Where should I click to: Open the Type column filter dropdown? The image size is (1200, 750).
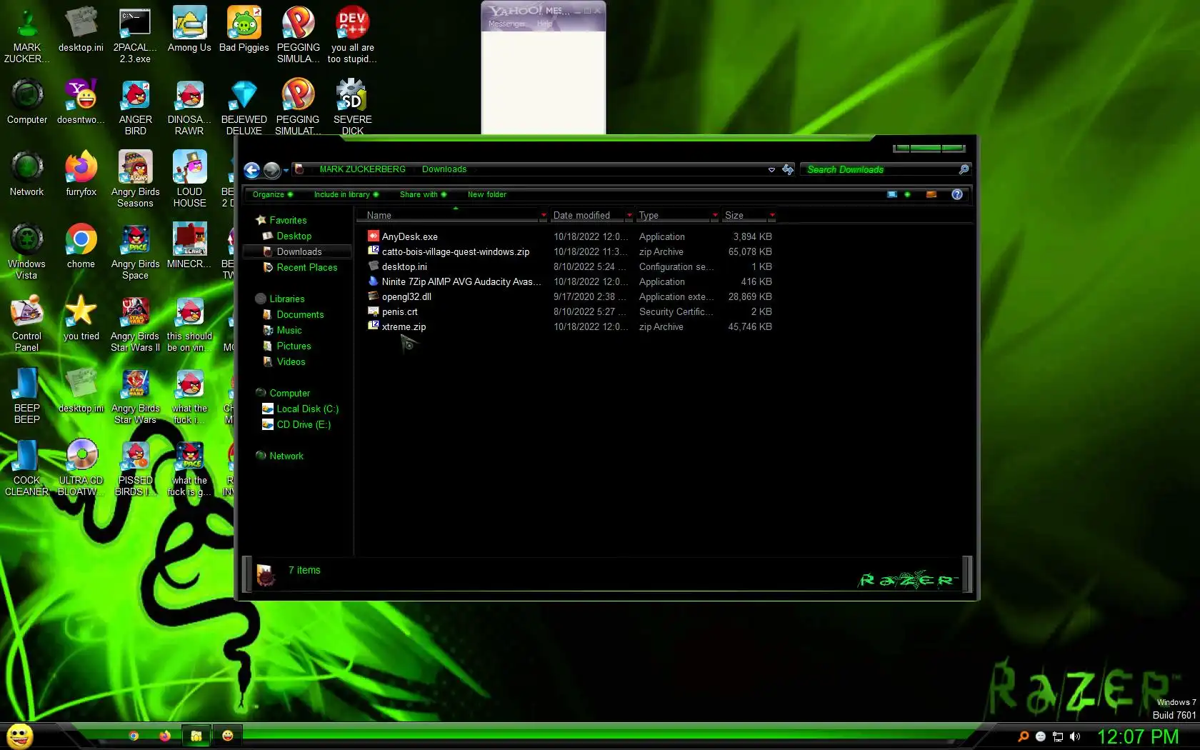(x=715, y=215)
